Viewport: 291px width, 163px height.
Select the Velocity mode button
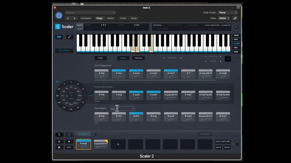tap(138, 58)
